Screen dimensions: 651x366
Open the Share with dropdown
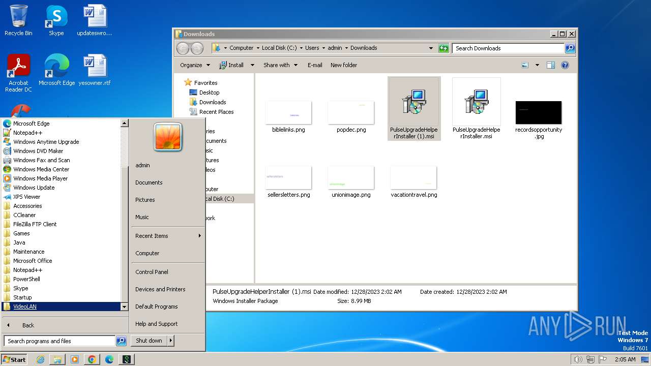[x=280, y=65]
